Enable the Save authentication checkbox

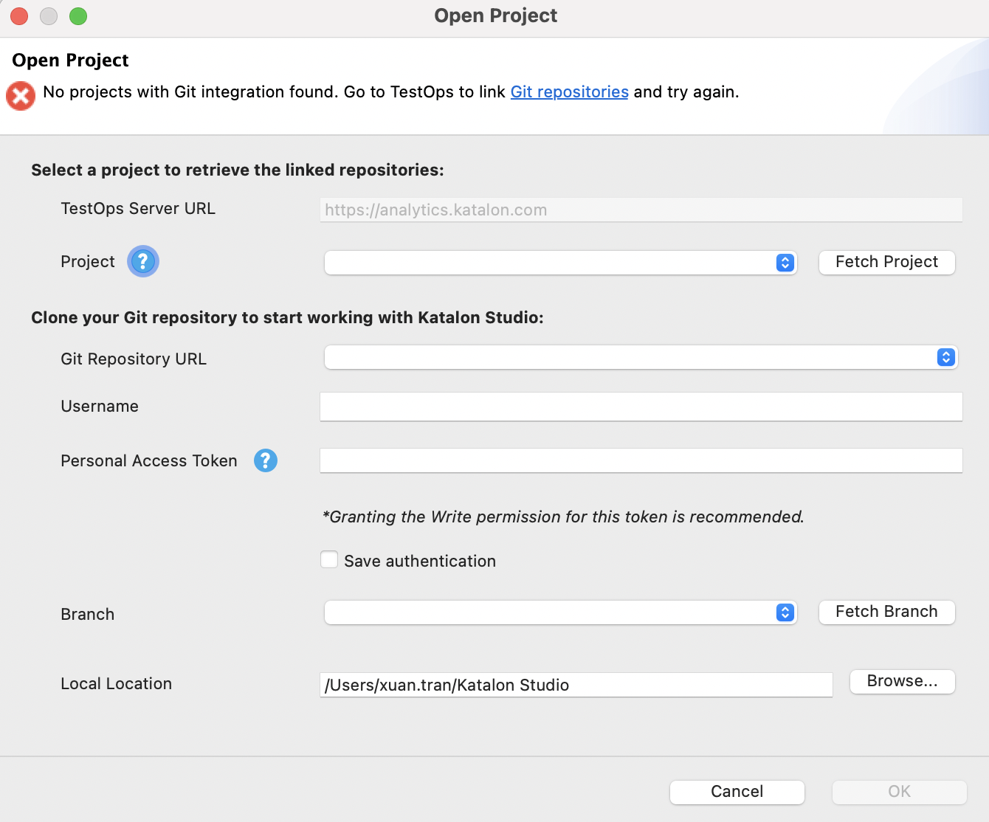[329, 560]
